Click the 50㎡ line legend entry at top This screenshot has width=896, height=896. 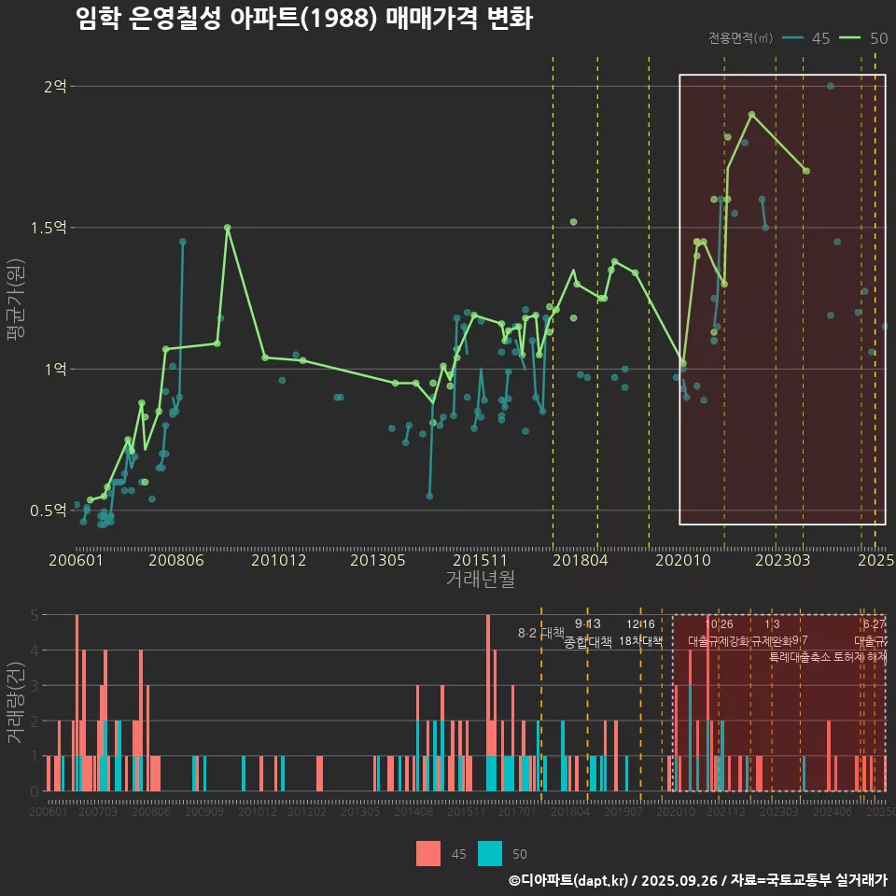point(863,38)
